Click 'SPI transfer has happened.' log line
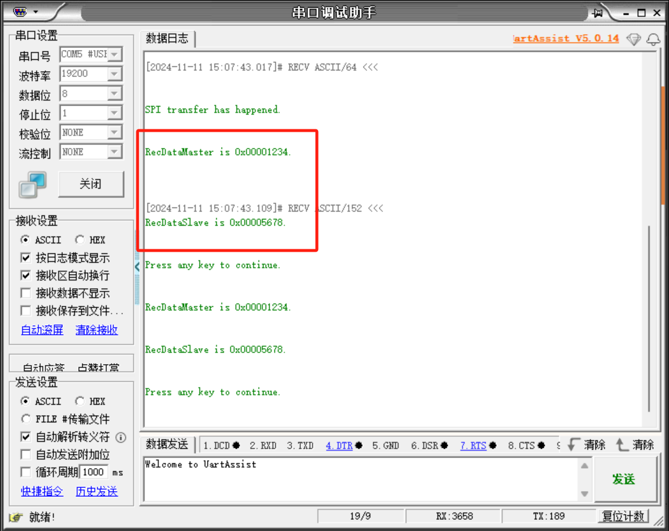This screenshot has height=531, width=669. coord(212,110)
